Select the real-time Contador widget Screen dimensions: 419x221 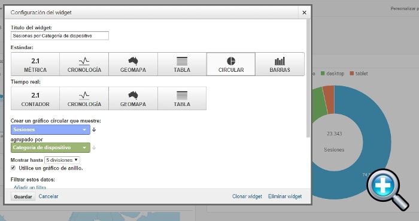[x=35, y=98]
